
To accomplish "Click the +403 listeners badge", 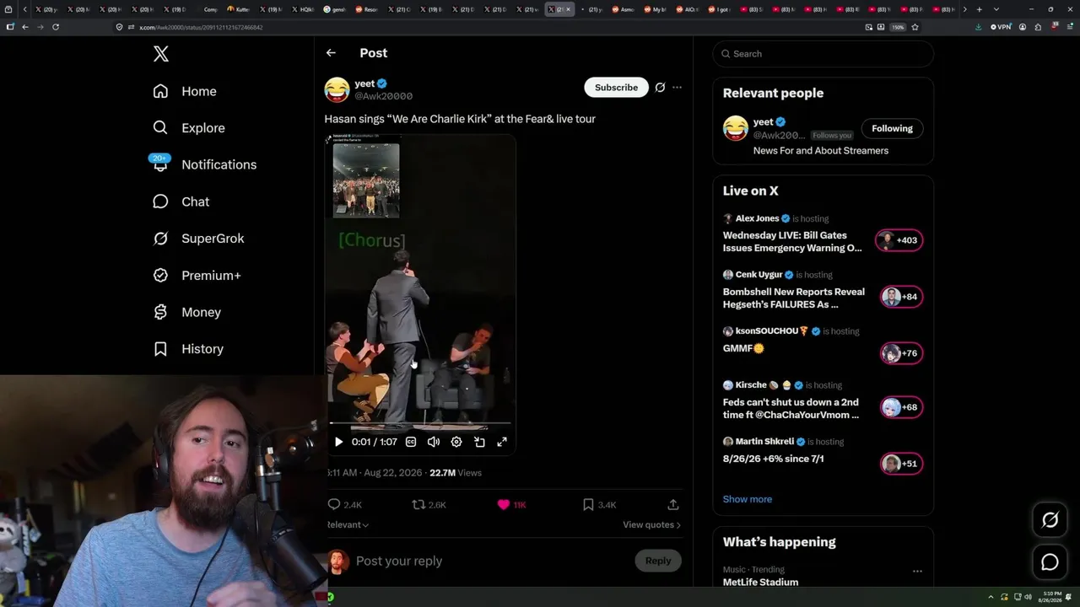I will pos(899,240).
